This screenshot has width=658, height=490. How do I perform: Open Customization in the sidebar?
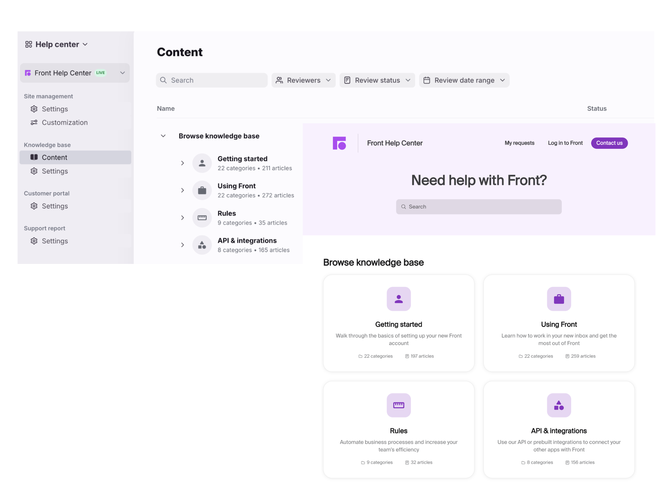coord(75,122)
